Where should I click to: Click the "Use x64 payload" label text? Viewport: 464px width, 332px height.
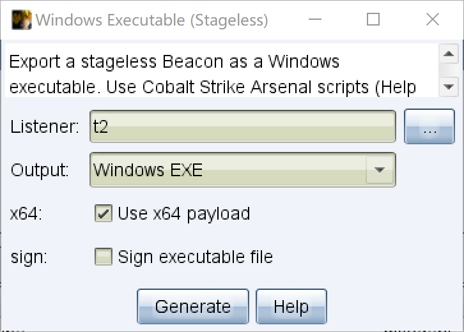[184, 213]
